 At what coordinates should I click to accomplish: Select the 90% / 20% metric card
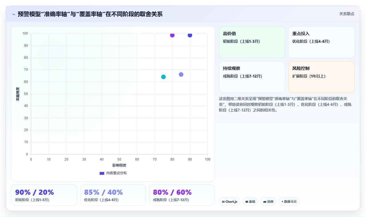(x=44, y=195)
